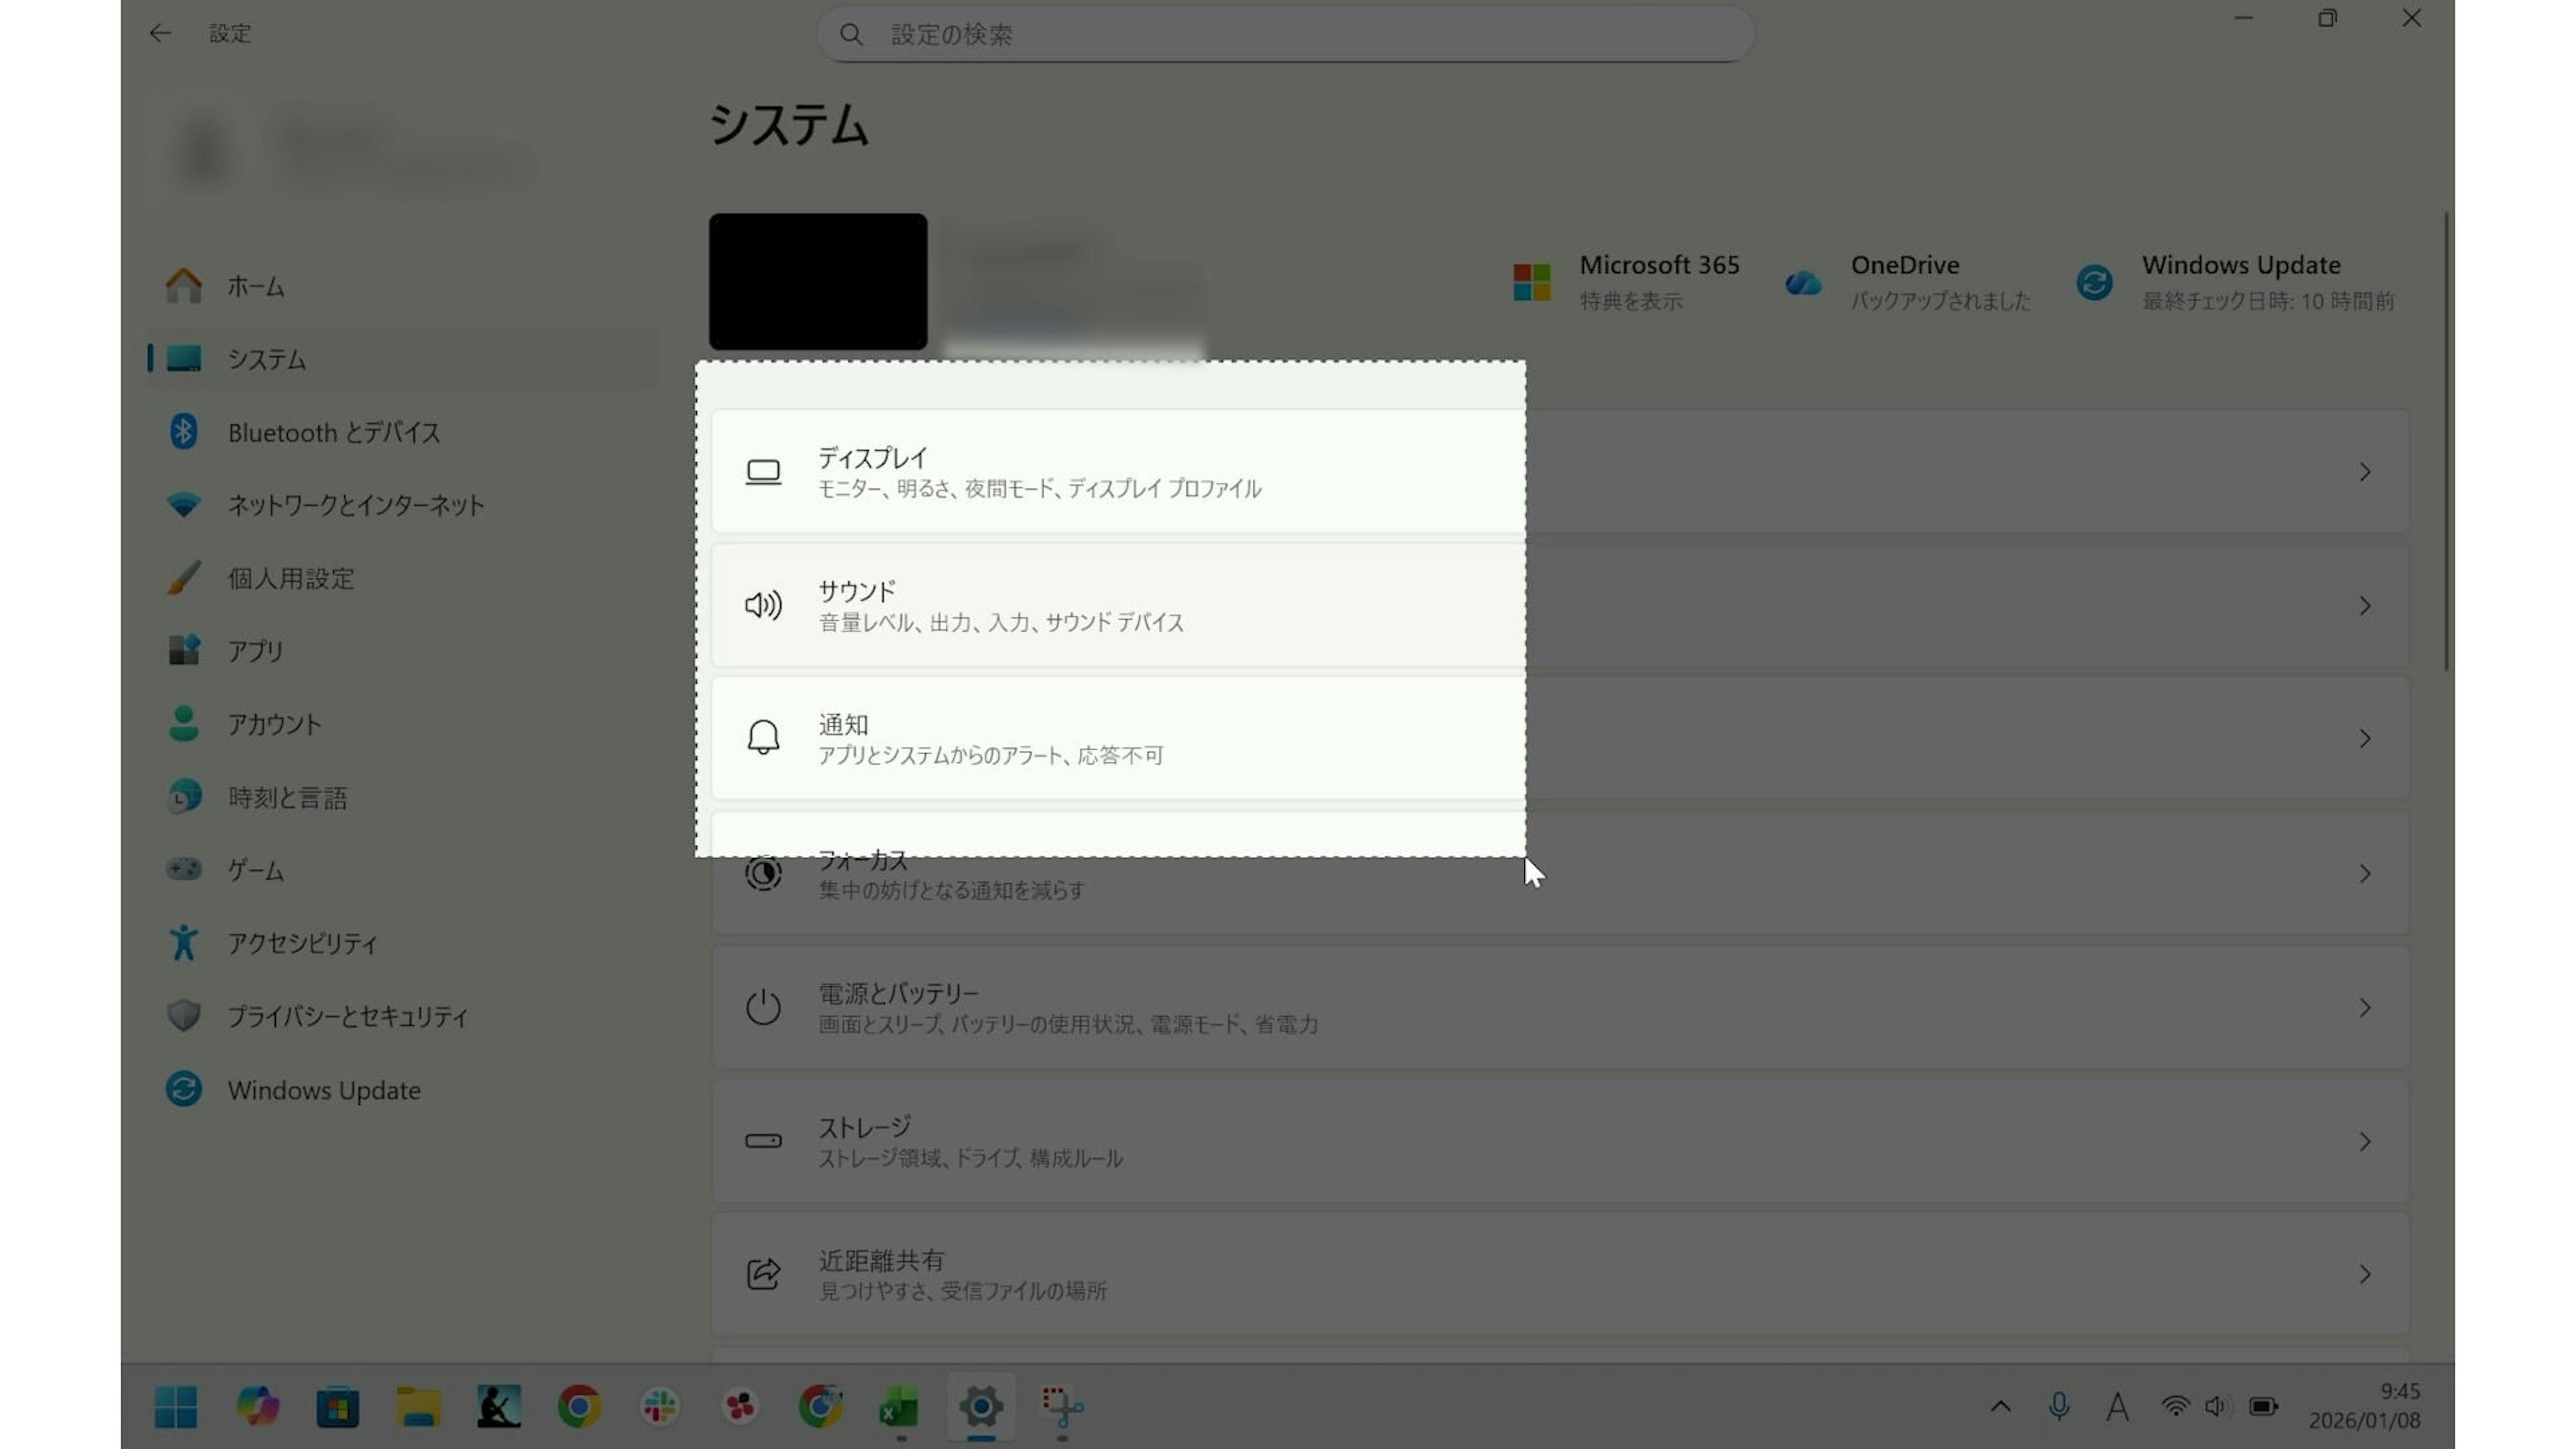Go back with the arrow button
This screenshot has height=1449, width=2576.
(x=160, y=33)
